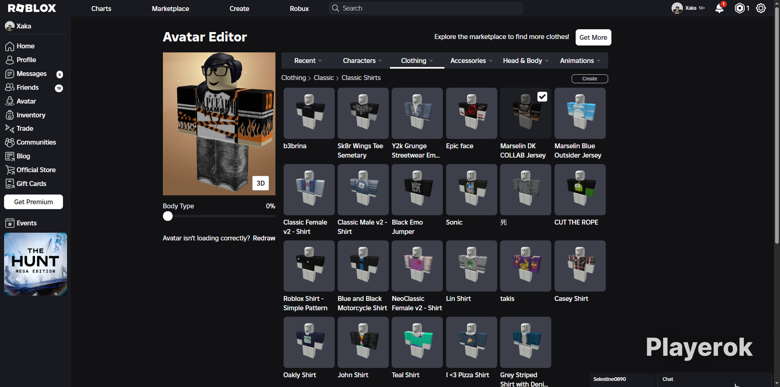The image size is (780, 387).
Task: Click in the Search field
Action: click(x=425, y=8)
